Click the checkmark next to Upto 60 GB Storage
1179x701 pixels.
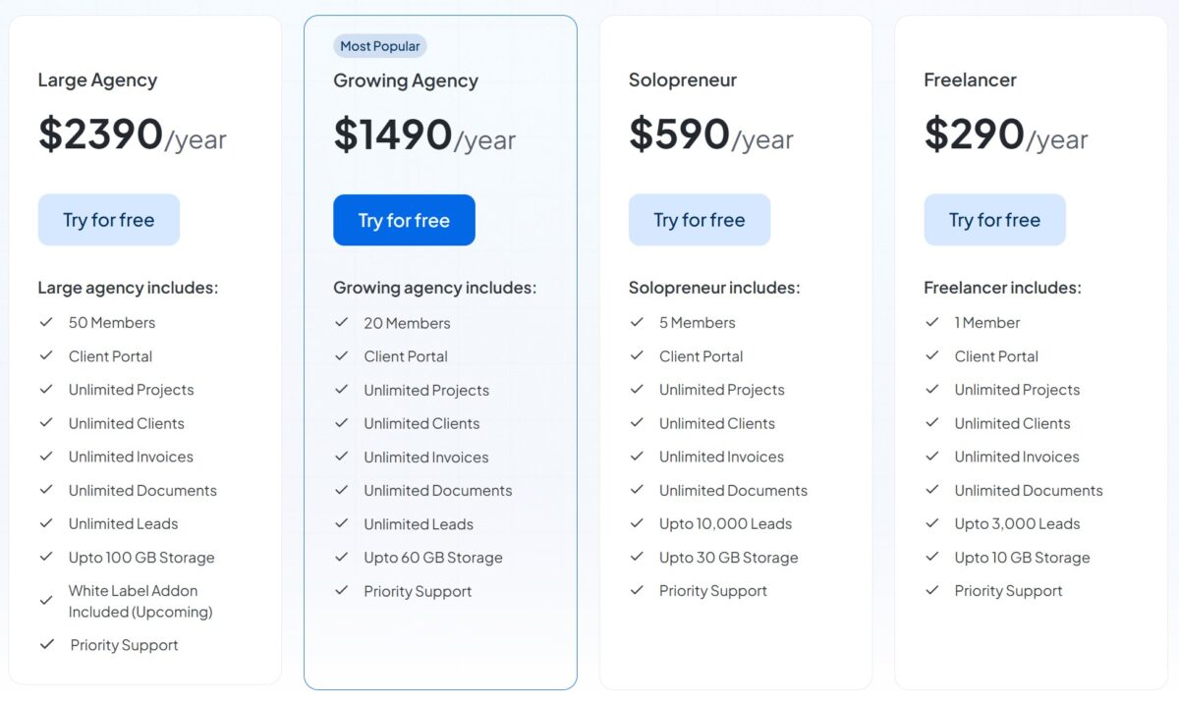(342, 557)
